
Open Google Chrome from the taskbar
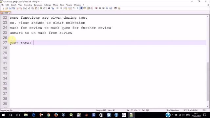[49, 115]
